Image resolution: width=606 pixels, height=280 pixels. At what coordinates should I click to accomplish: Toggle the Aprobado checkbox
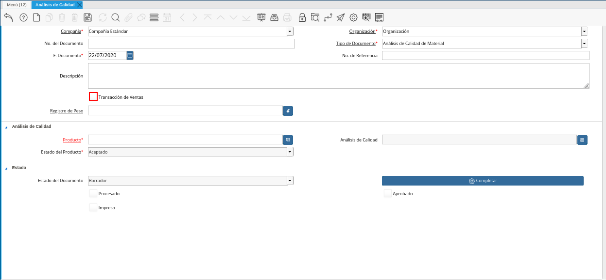click(x=388, y=193)
